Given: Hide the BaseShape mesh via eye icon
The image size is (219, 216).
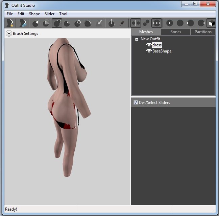Looking at the screenshot, I should point(149,51).
